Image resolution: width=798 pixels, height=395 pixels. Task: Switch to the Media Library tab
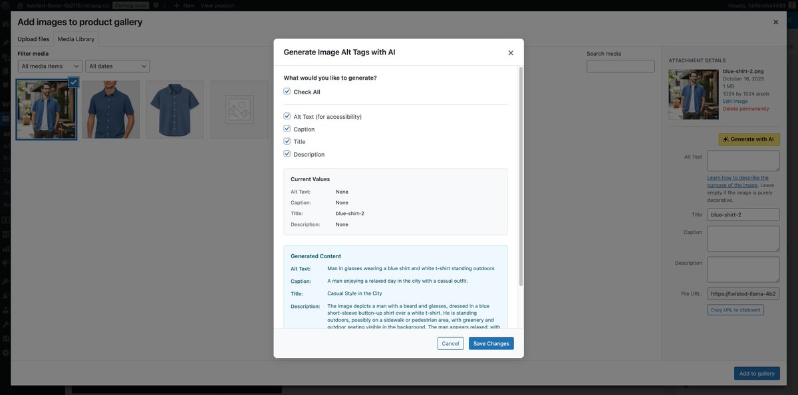[76, 37]
